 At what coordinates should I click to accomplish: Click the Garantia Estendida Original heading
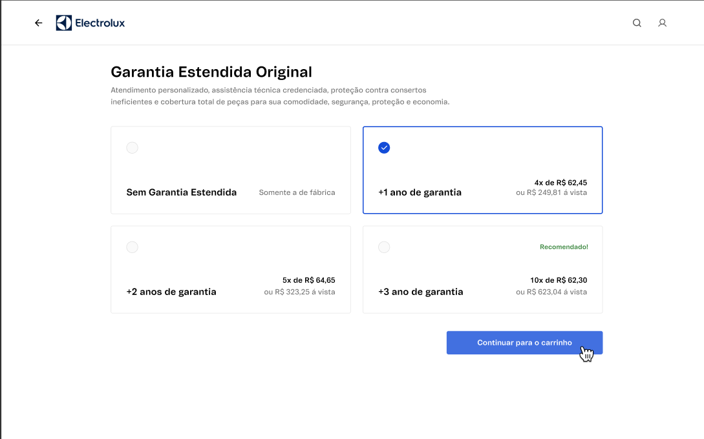[x=211, y=72]
